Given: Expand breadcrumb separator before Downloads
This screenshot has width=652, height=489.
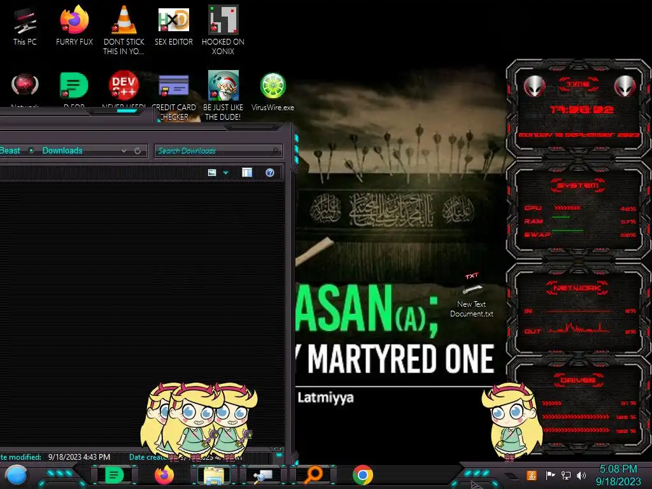Looking at the screenshot, I should pyautogui.click(x=31, y=150).
